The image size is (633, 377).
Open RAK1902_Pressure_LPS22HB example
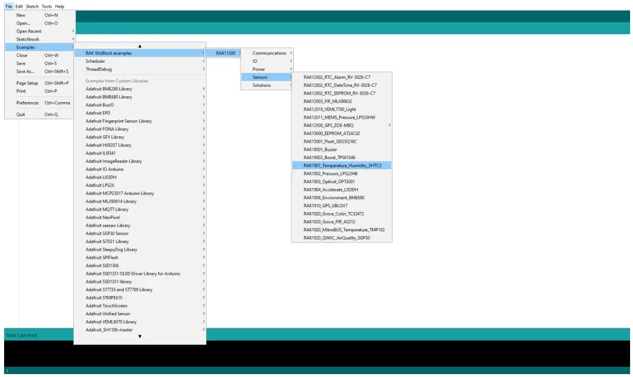(341, 173)
